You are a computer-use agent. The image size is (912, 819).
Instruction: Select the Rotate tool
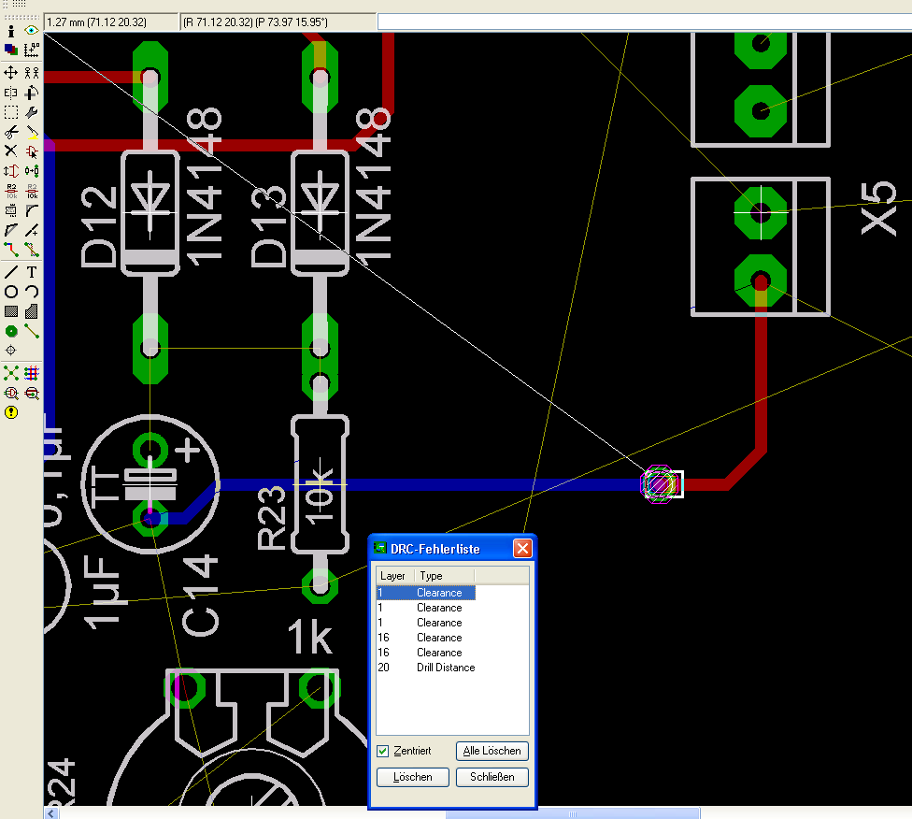(x=32, y=92)
